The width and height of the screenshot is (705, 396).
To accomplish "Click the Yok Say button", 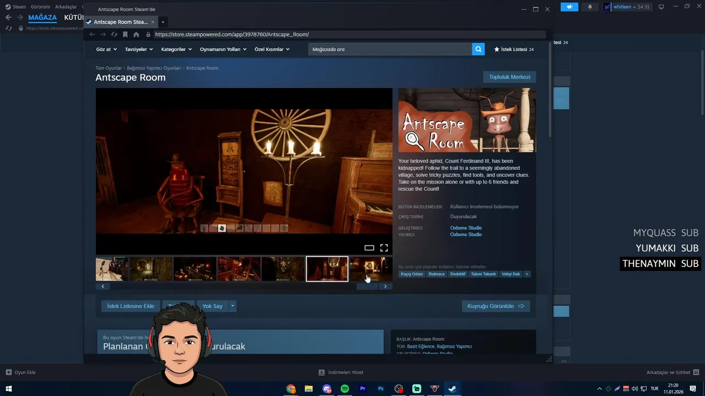I will click(212, 306).
